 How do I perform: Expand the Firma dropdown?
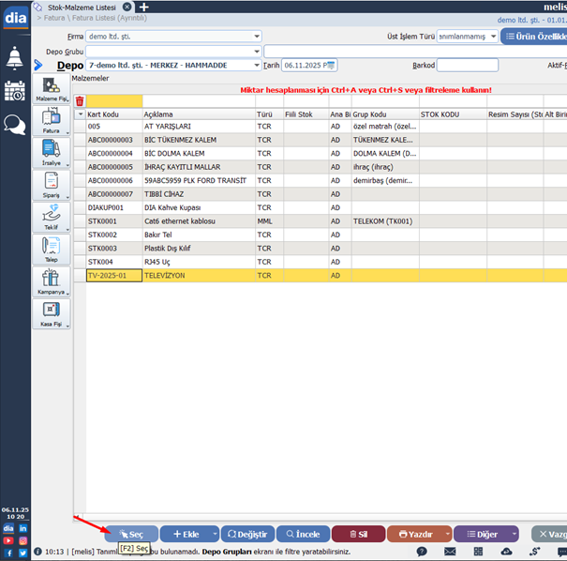257,37
